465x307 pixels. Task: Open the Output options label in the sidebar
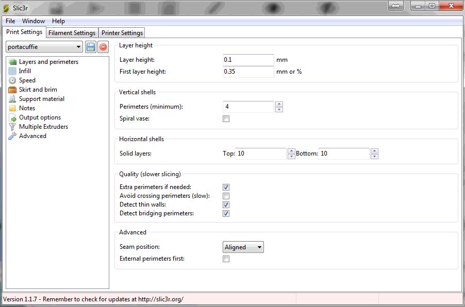(40, 117)
